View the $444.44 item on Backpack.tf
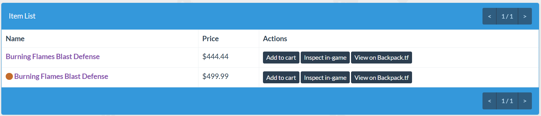The image size is (541, 116). [382, 58]
